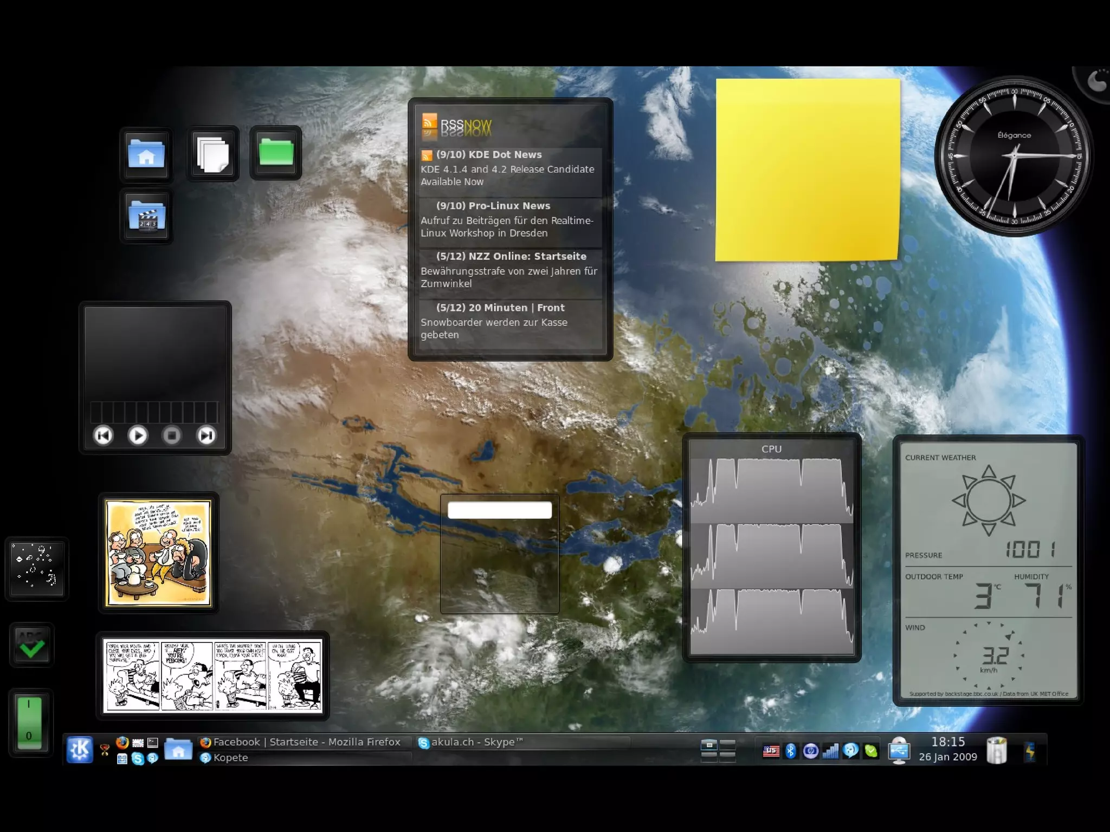Image resolution: width=1110 pixels, height=832 pixels.
Task: Open the US keyboard layout flag indicator
Action: 771,751
